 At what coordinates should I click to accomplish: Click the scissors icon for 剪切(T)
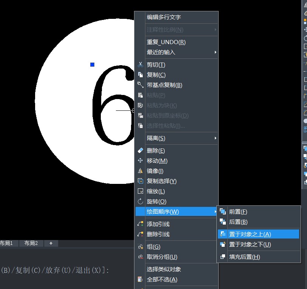click(140, 65)
